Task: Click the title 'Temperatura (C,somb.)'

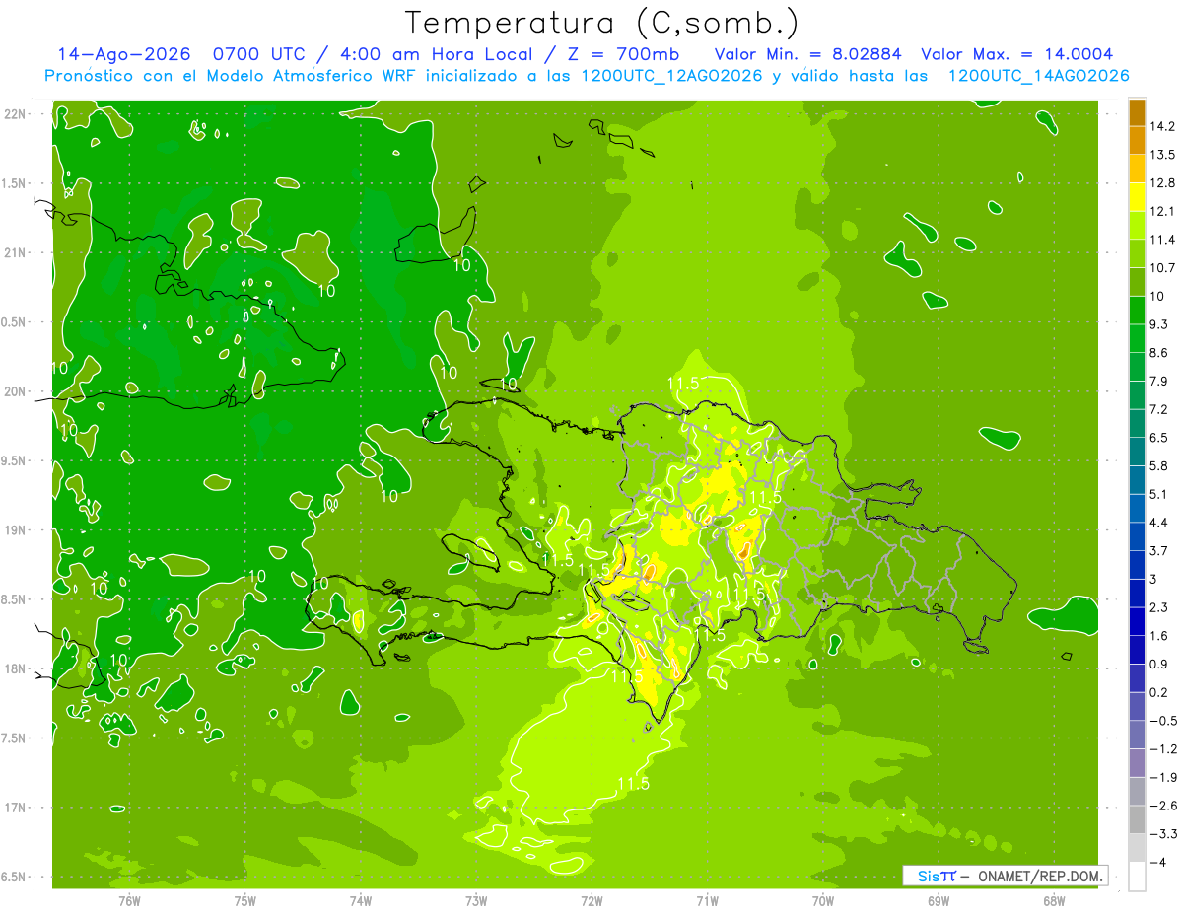Action: [601, 22]
